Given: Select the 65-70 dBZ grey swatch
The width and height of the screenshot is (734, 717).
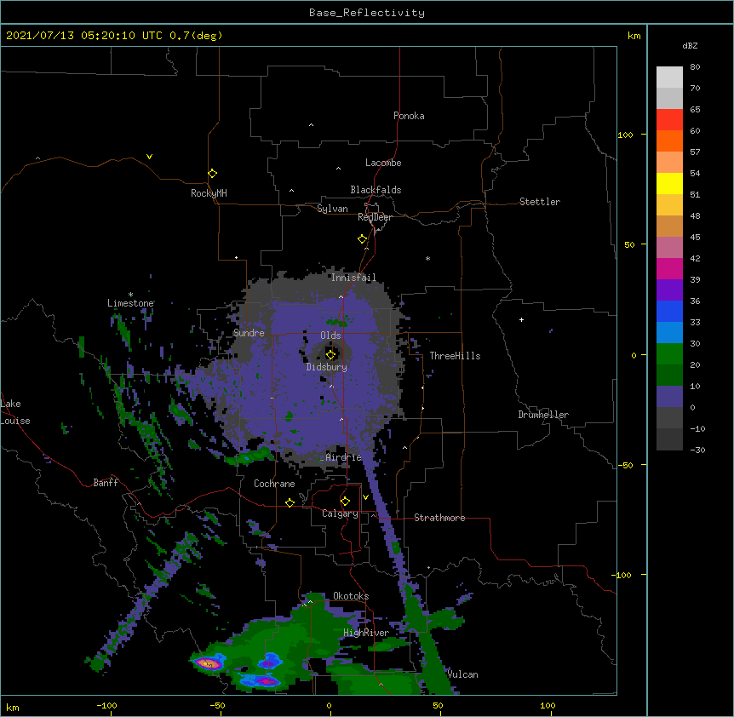Looking at the screenshot, I should pyautogui.click(x=669, y=98).
